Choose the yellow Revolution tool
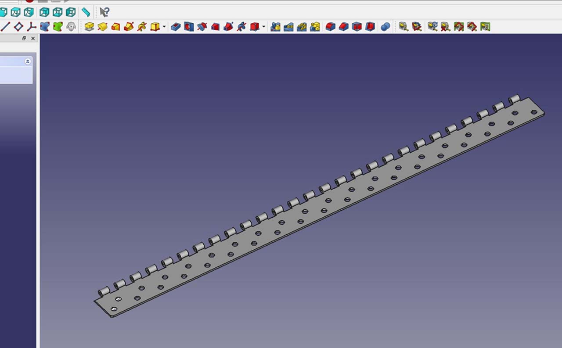The width and height of the screenshot is (562, 348). (x=102, y=27)
